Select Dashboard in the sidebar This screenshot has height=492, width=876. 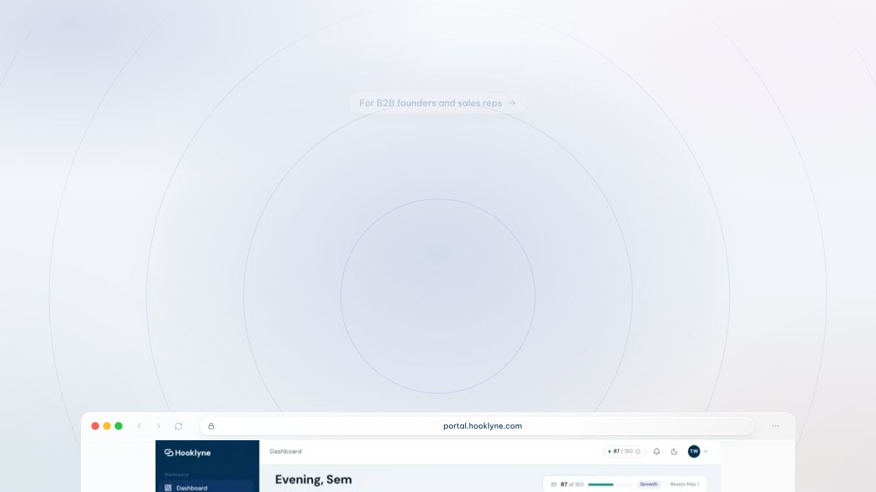[x=206, y=487]
